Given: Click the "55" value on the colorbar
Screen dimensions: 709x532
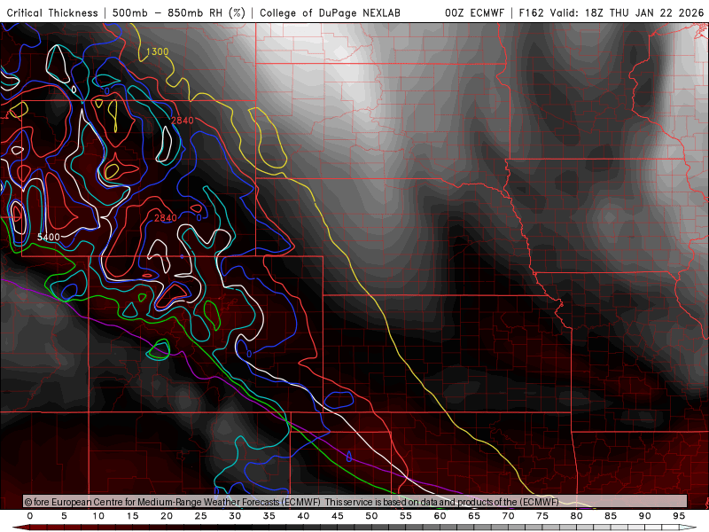Looking at the screenshot, I should [x=406, y=516].
